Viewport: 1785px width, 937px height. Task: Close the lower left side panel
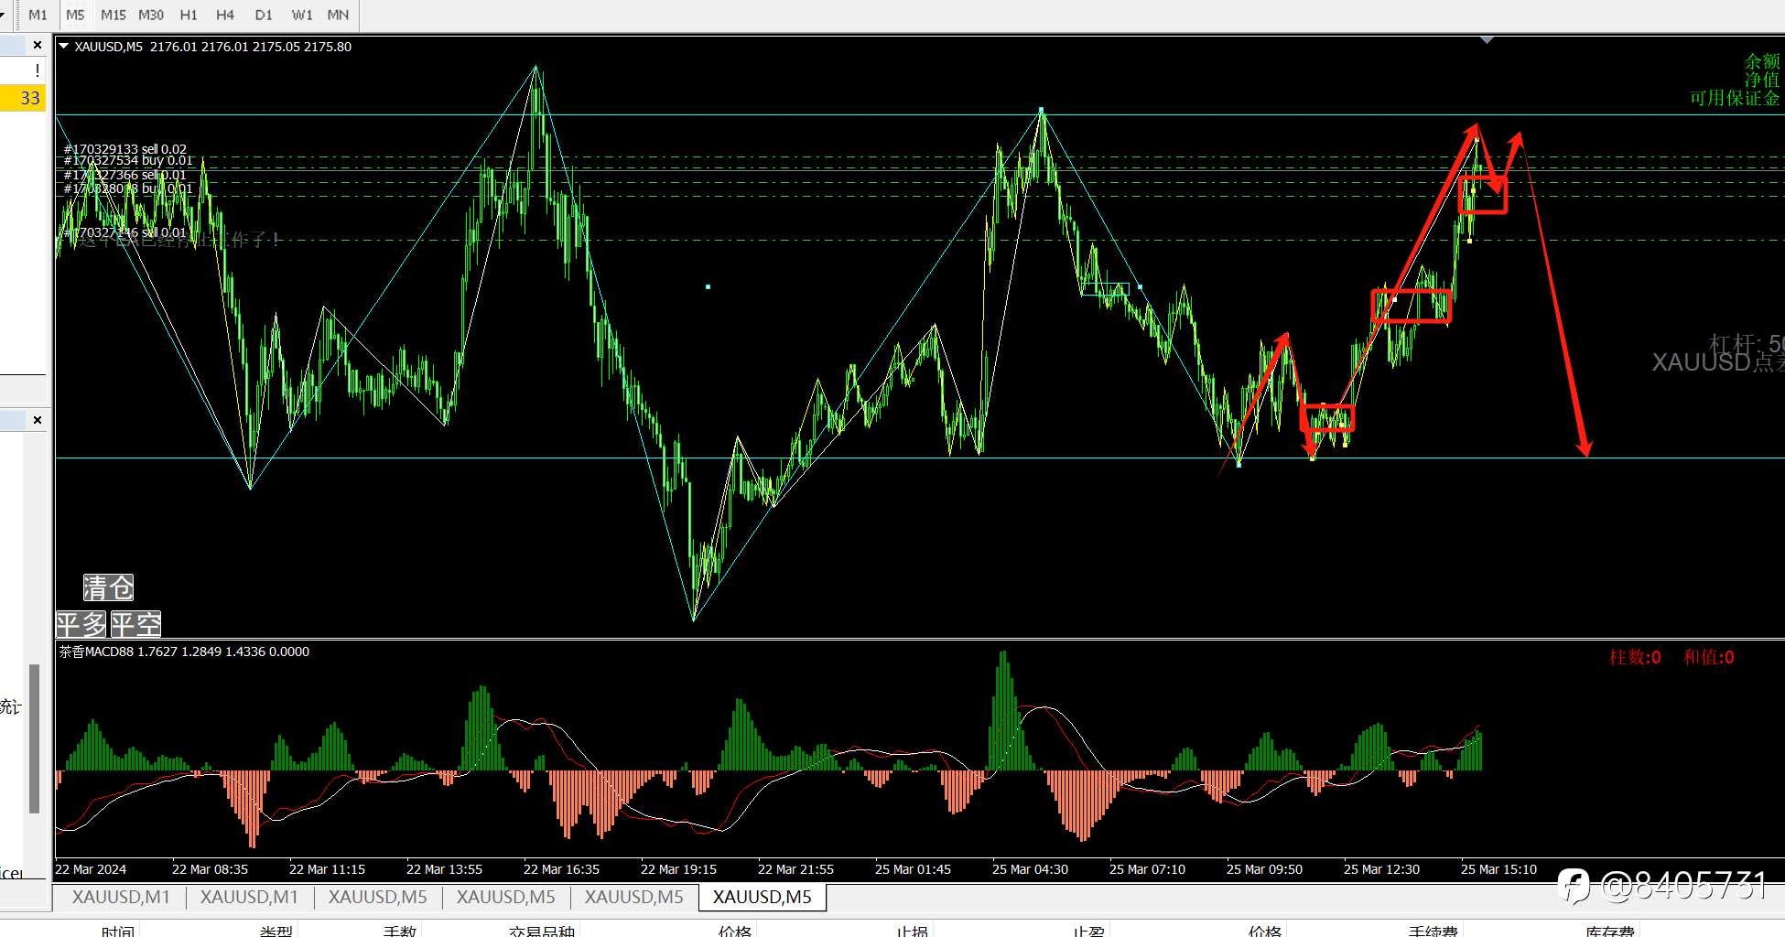(38, 420)
